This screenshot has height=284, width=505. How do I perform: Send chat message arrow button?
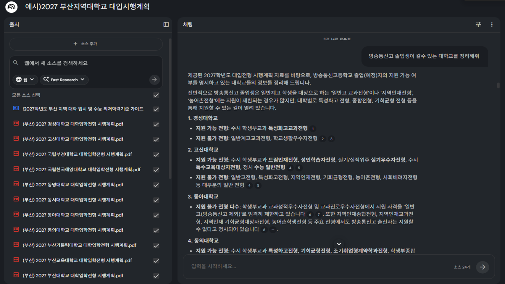tap(483, 267)
